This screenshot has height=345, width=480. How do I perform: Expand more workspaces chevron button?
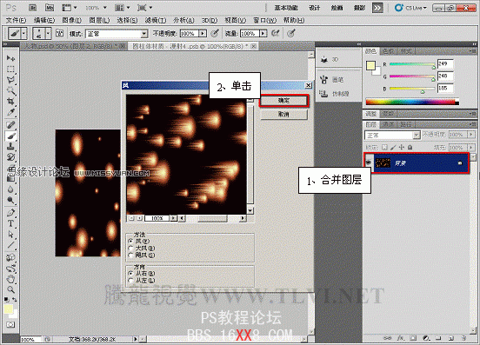(x=377, y=8)
